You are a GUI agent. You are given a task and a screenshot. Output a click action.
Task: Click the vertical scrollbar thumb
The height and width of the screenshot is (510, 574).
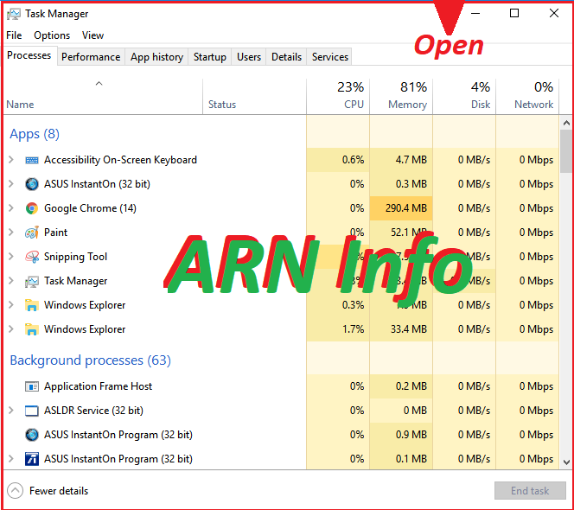coord(566,151)
